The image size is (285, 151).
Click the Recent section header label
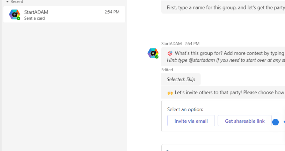click(16, 2)
